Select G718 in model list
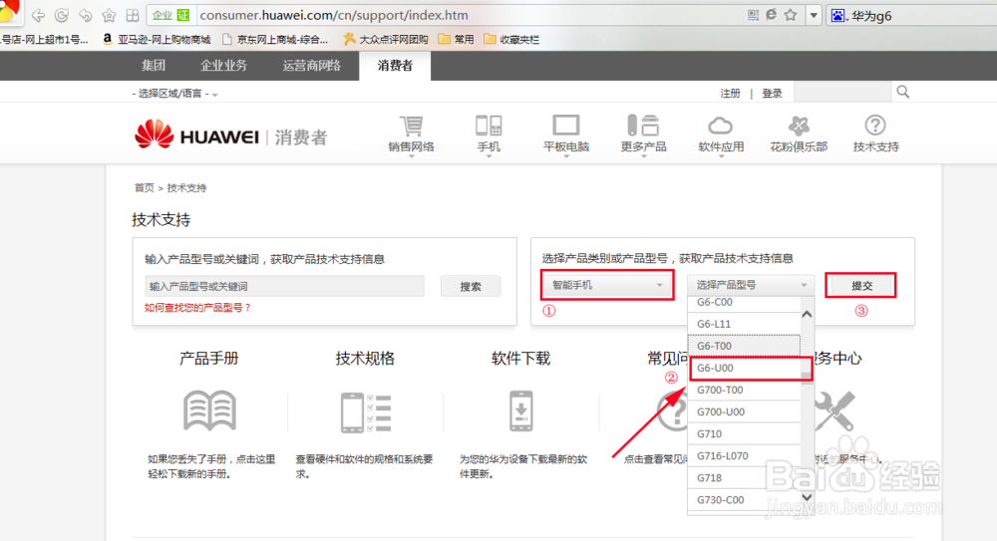This screenshot has height=541, width=997. pyautogui.click(x=744, y=477)
